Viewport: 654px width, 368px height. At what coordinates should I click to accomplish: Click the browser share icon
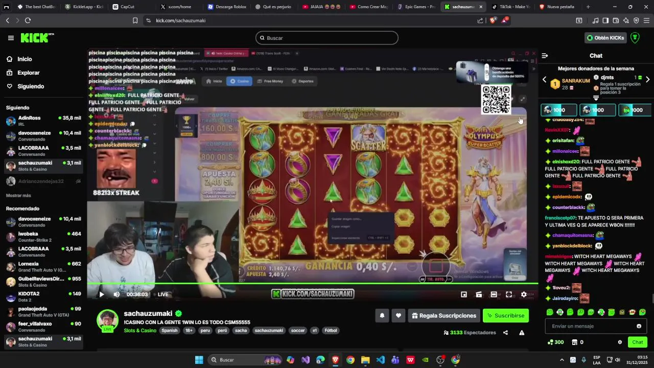pyautogui.click(x=480, y=20)
